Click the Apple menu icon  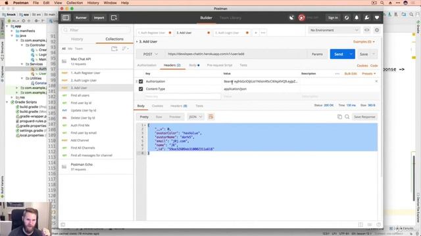pos(7,3)
